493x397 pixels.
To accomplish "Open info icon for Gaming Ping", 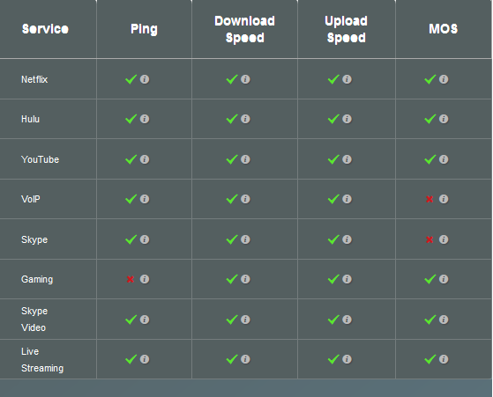I will click(x=145, y=279).
